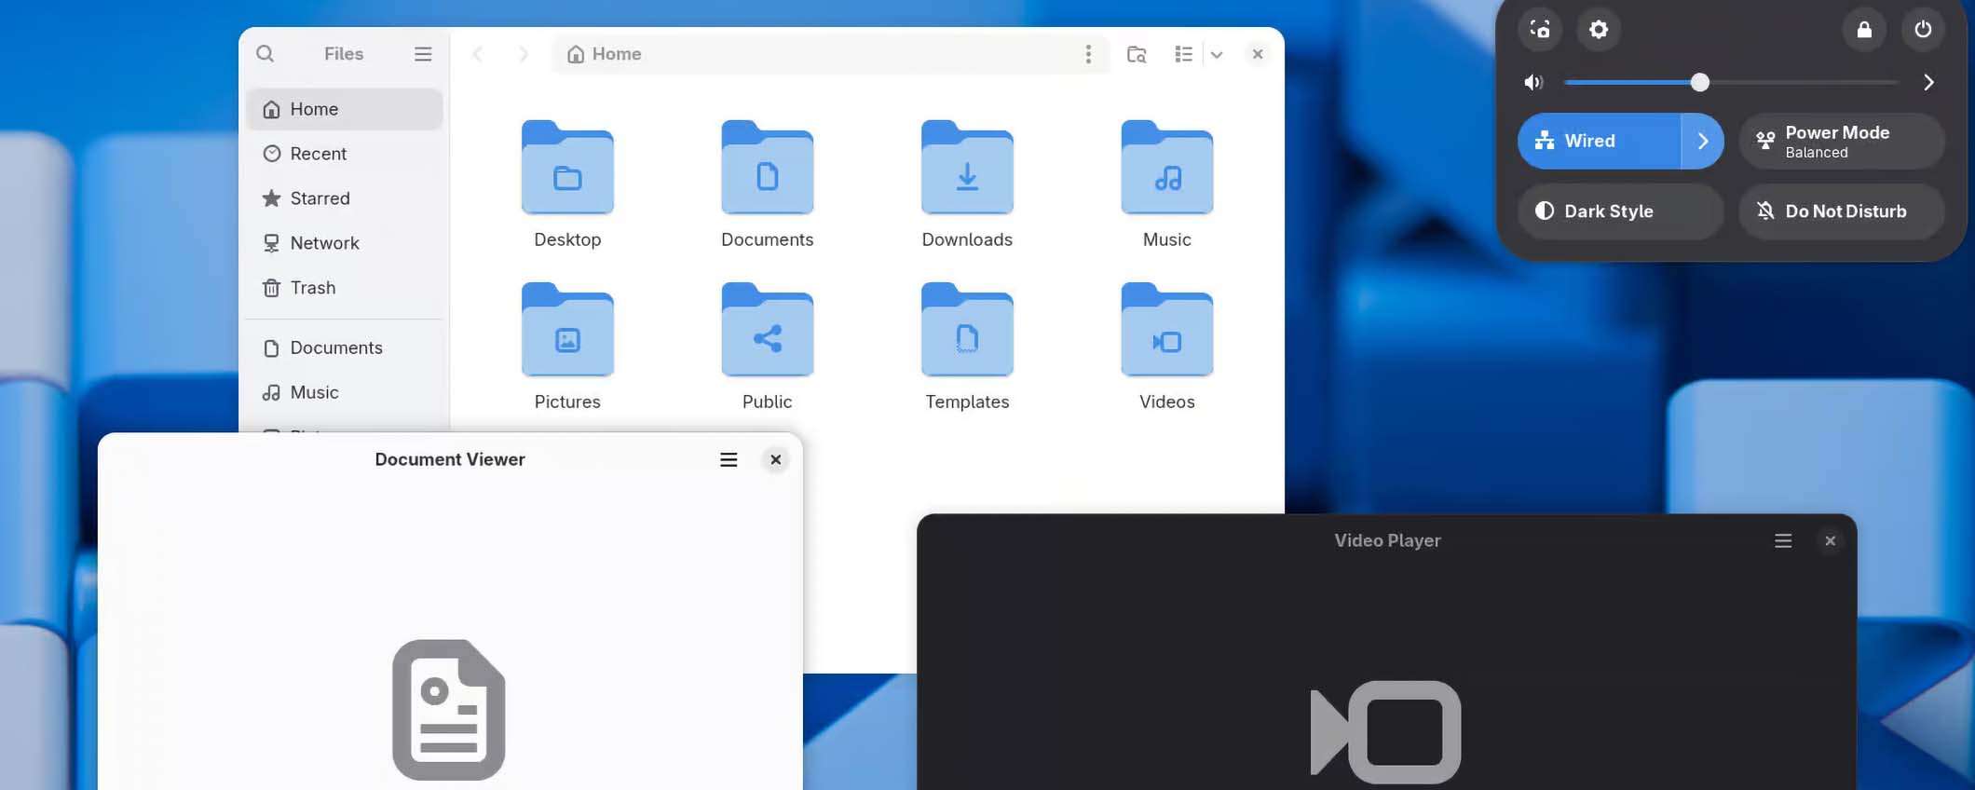The width and height of the screenshot is (1975, 790).
Task: Toggle Dark Style on
Action: click(x=1620, y=211)
